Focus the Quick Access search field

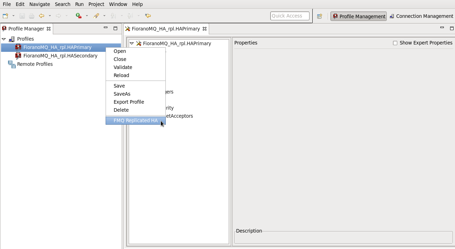(x=290, y=16)
